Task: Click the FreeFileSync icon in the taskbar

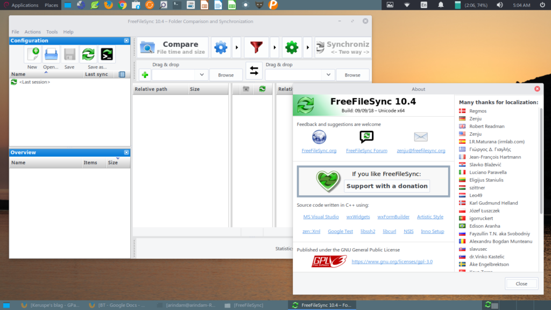Action: (x=295, y=304)
